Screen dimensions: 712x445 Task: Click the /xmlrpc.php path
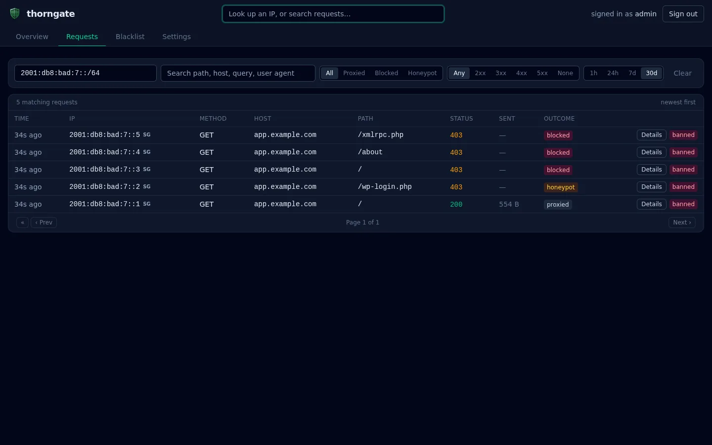(381, 135)
